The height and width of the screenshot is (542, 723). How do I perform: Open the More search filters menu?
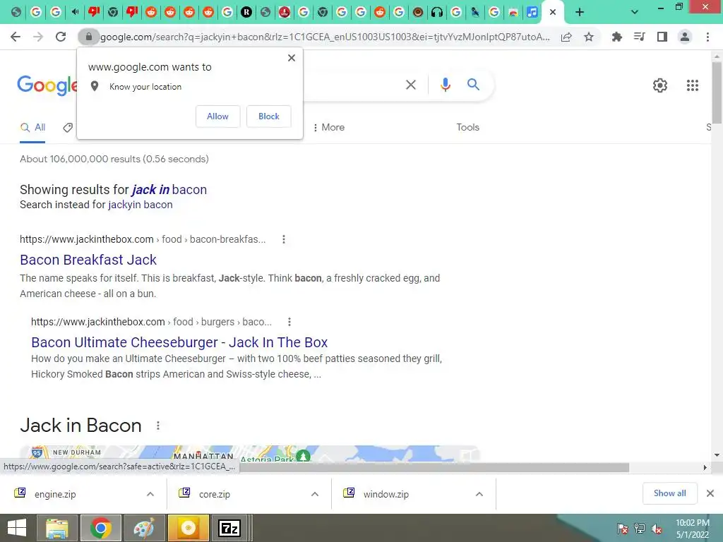(x=328, y=128)
